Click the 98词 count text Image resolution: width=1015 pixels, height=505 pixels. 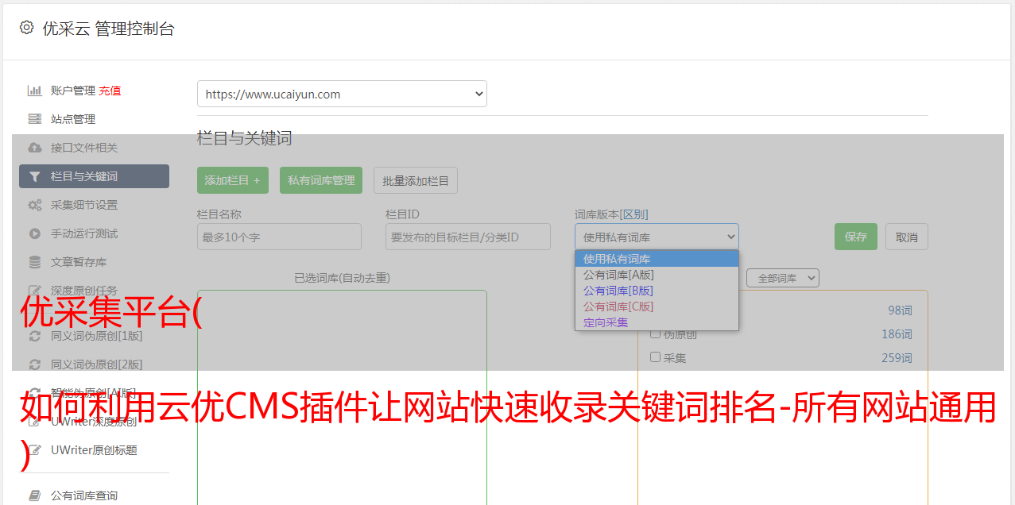pos(900,310)
